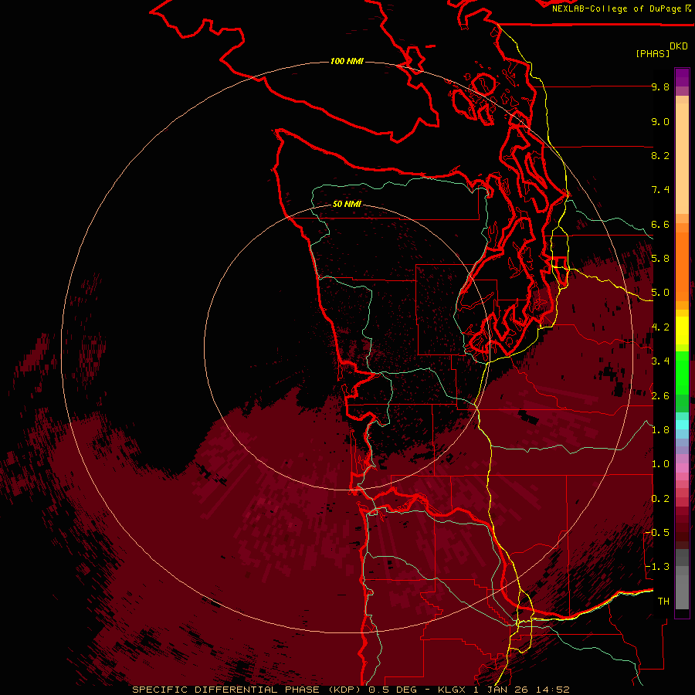Click the 100 NMI range ring label

[347, 61]
